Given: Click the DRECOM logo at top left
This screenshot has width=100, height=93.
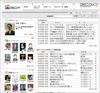Looking at the screenshot, I should click(12, 7).
